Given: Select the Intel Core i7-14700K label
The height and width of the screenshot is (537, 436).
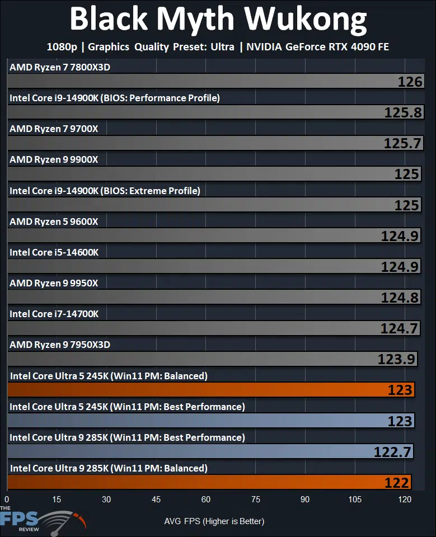Looking at the screenshot, I should click(54, 314).
